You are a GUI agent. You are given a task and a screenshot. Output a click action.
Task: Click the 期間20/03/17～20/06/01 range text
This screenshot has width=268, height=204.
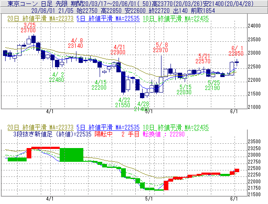[x=105, y=3]
